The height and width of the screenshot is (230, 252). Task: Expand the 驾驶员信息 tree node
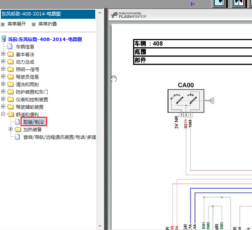pyautogui.click(x=3, y=76)
